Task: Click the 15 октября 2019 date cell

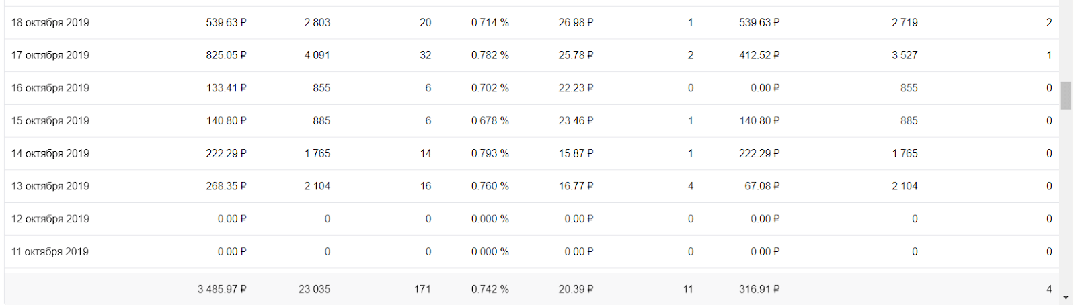Action: click(50, 121)
